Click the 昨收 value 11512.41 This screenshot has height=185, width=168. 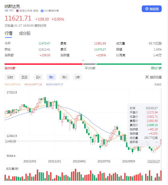point(44,49)
